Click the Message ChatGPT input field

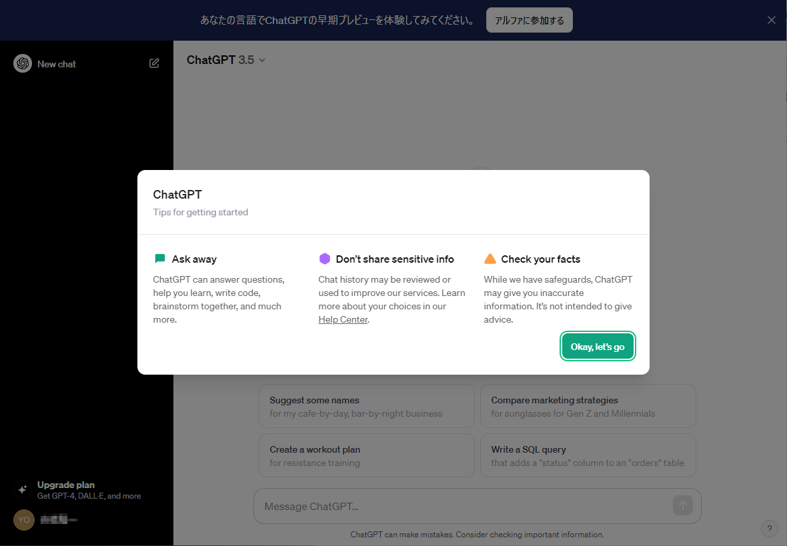(467, 505)
